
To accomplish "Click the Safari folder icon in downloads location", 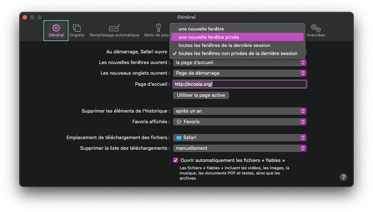I will tap(179, 138).
